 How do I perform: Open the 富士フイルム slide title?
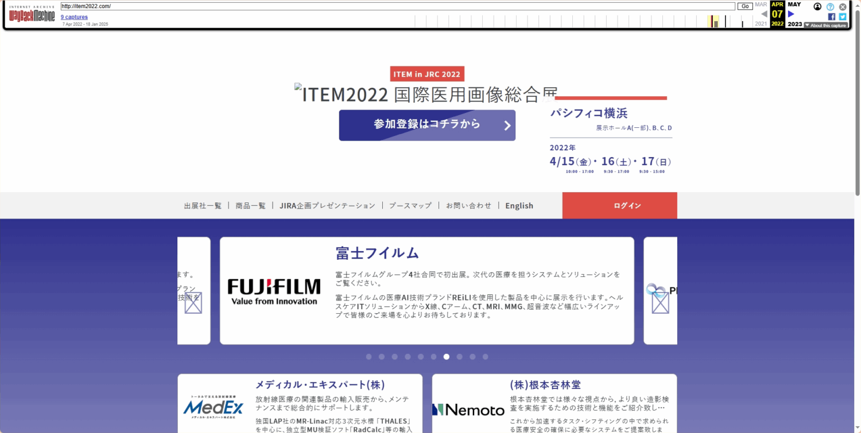coord(377,253)
